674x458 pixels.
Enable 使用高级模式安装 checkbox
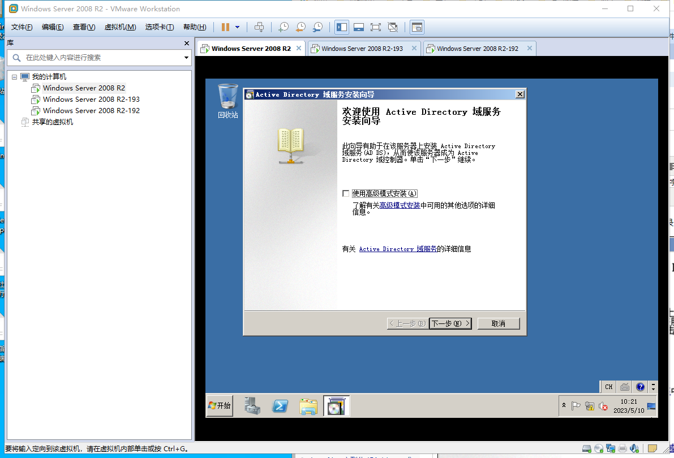[346, 194]
